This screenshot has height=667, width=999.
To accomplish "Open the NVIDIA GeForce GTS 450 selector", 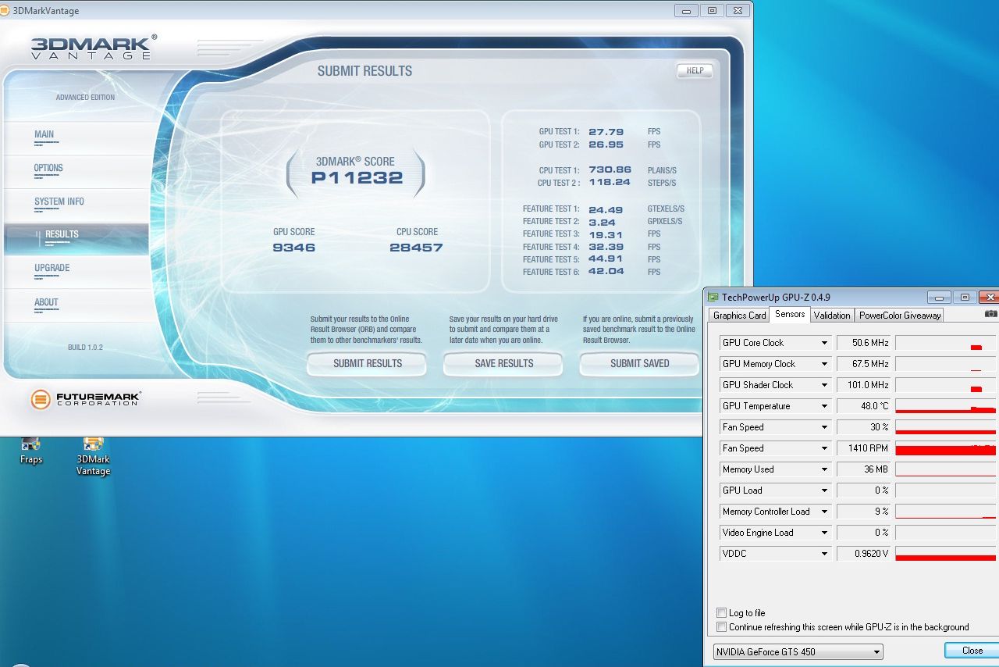I will click(798, 652).
